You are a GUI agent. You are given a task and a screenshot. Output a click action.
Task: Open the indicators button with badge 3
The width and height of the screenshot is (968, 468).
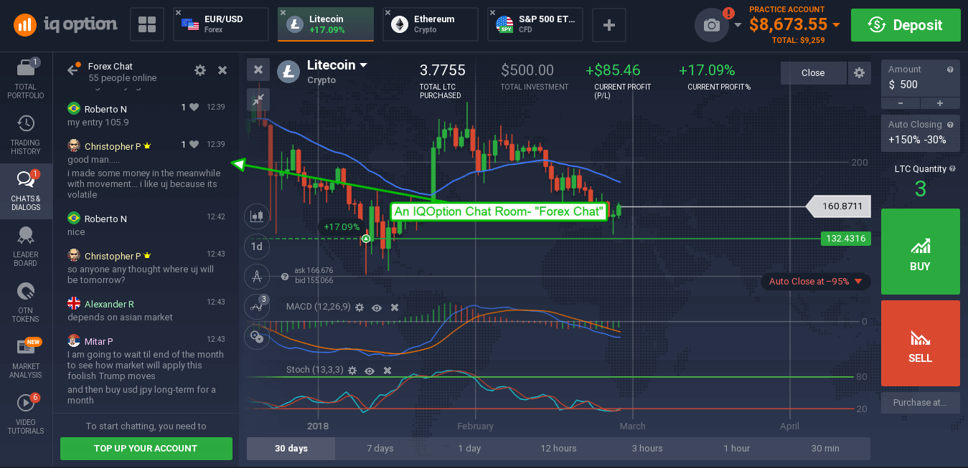pyautogui.click(x=256, y=307)
